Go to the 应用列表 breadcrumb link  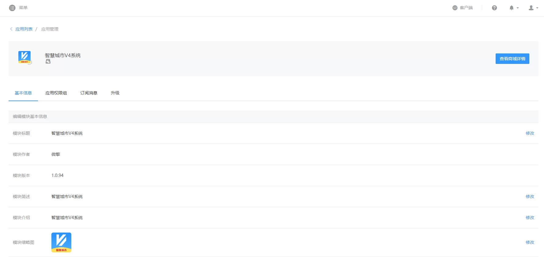pyautogui.click(x=24, y=29)
